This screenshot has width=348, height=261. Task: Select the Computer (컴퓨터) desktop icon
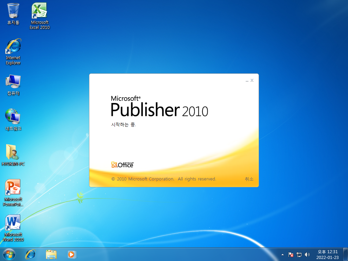(x=13, y=85)
